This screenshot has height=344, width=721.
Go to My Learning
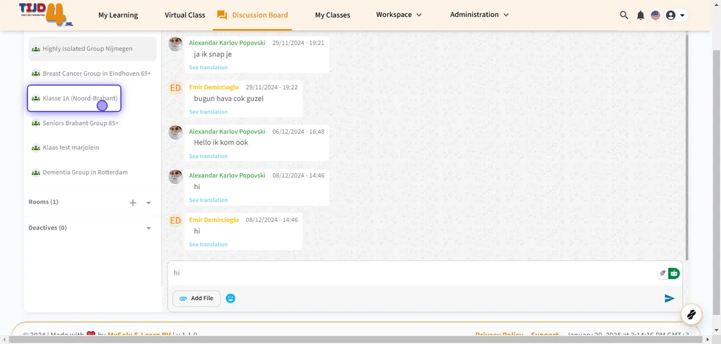(x=118, y=15)
